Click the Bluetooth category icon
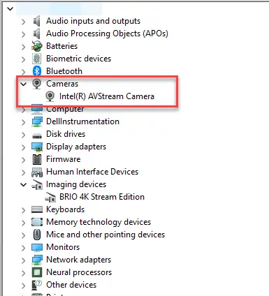The width and height of the screenshot is (269, 296). [37, 71]
